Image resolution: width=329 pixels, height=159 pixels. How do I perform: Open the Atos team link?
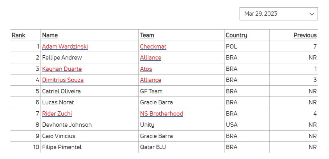(x=146, y=69)
